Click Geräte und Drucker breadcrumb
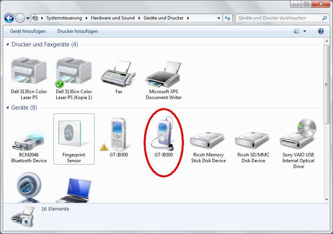333x234 pixels. (x=164, y=18)
